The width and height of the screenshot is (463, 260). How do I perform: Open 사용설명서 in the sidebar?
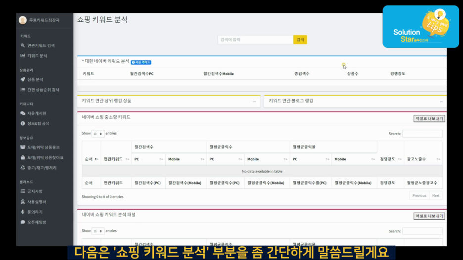(x=37, y=202)
